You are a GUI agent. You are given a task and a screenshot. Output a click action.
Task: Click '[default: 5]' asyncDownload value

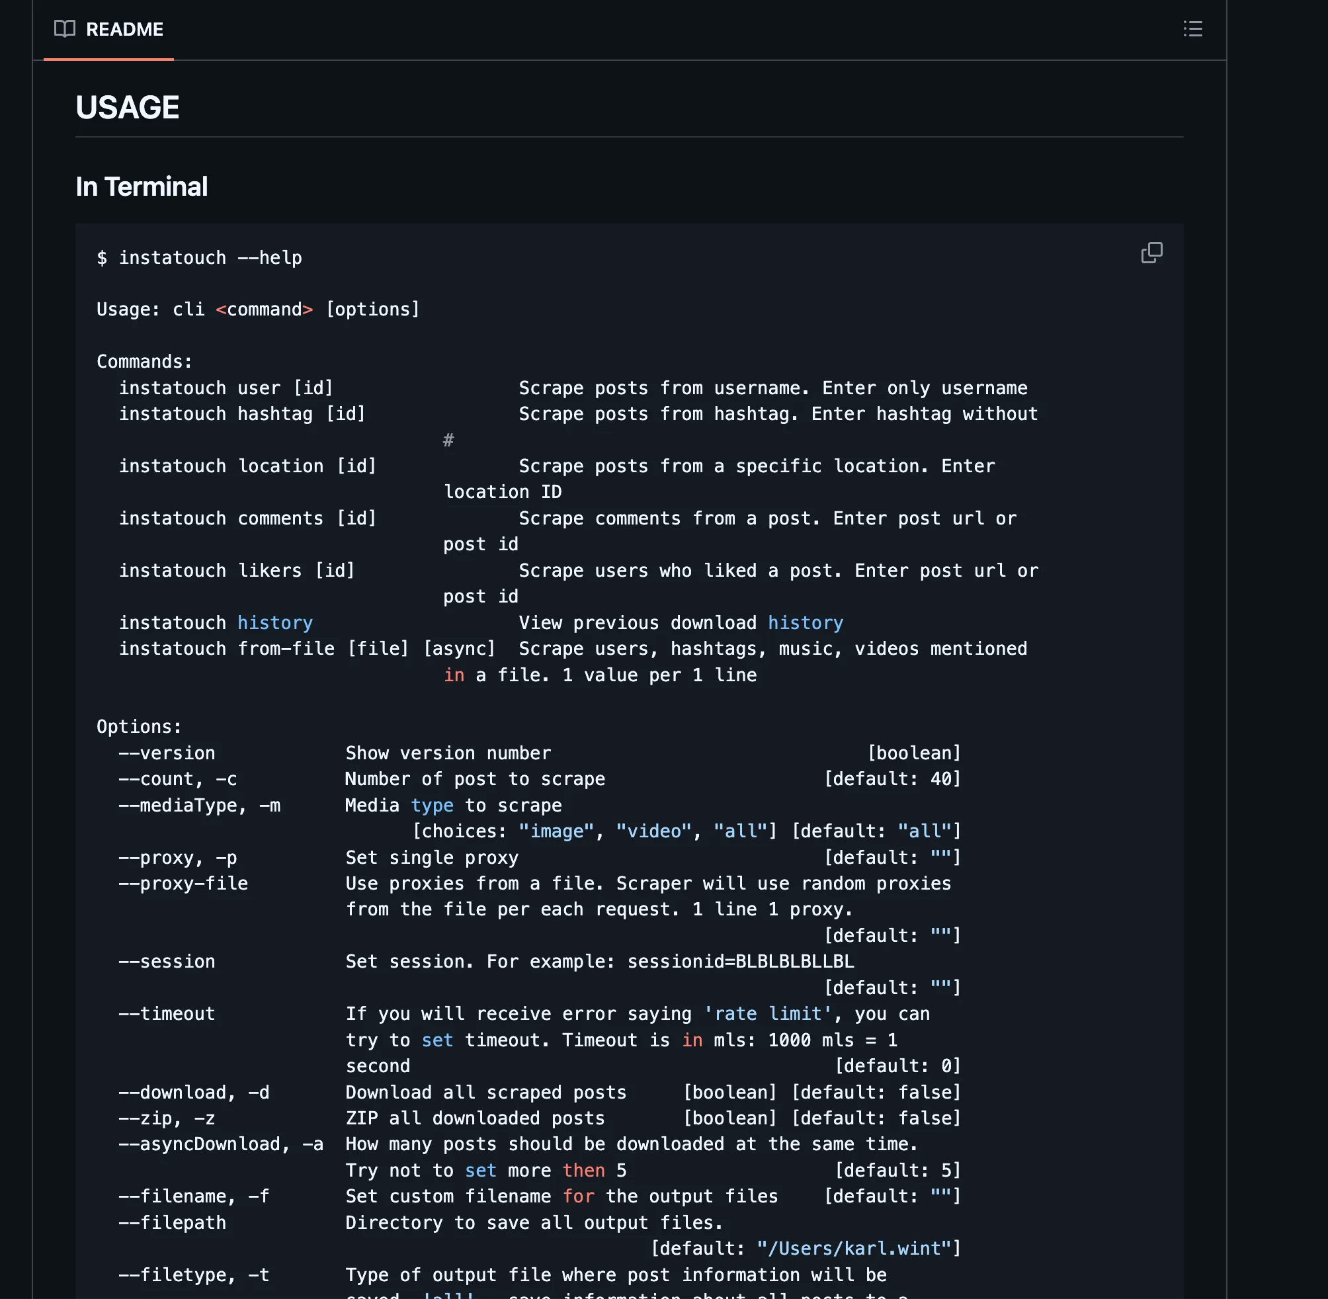tap(898, 1171)
